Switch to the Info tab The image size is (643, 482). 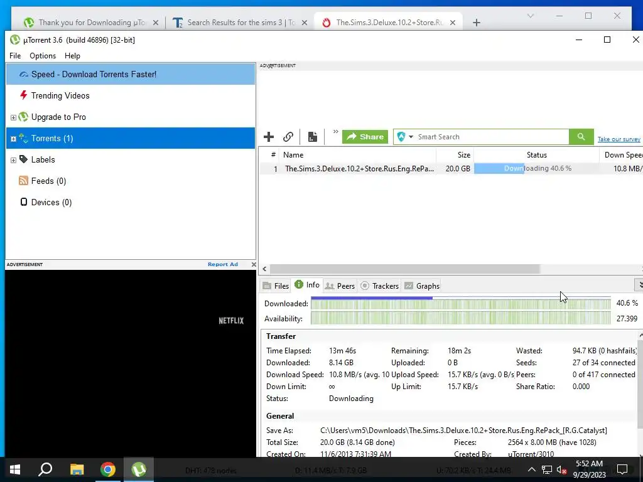click(307, 285)
